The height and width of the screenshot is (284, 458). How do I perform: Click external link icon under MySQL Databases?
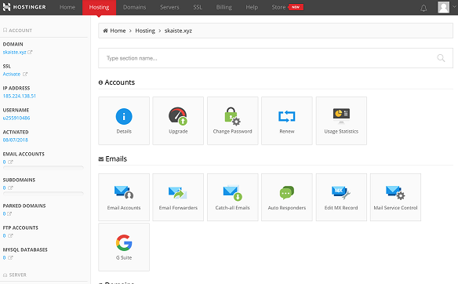click(x=10, y=257)
